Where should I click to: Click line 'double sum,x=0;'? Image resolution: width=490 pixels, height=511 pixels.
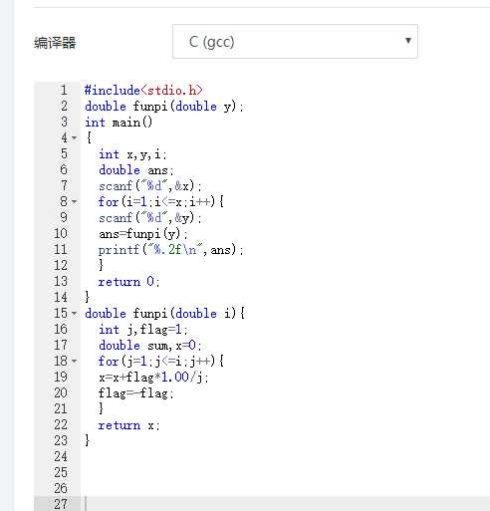coord(150,346)
